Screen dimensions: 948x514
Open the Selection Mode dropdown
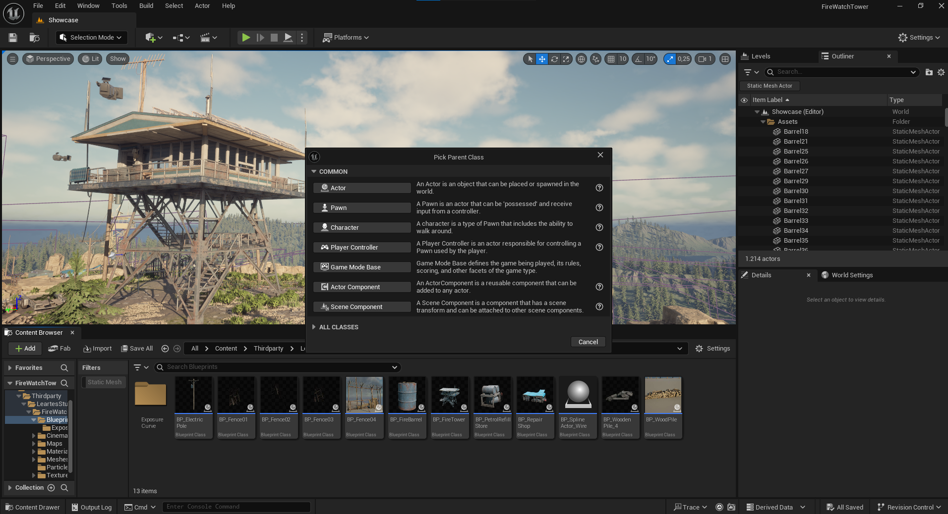(91, 38)
